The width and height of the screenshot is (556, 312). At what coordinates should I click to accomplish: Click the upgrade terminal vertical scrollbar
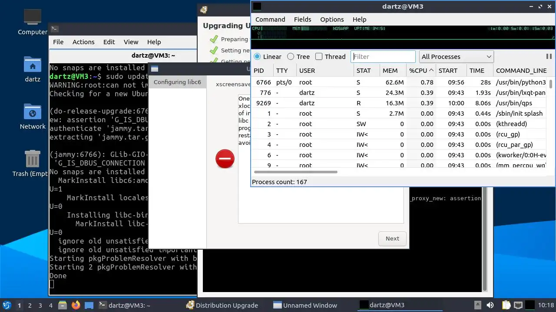click(x=486, y=240)
